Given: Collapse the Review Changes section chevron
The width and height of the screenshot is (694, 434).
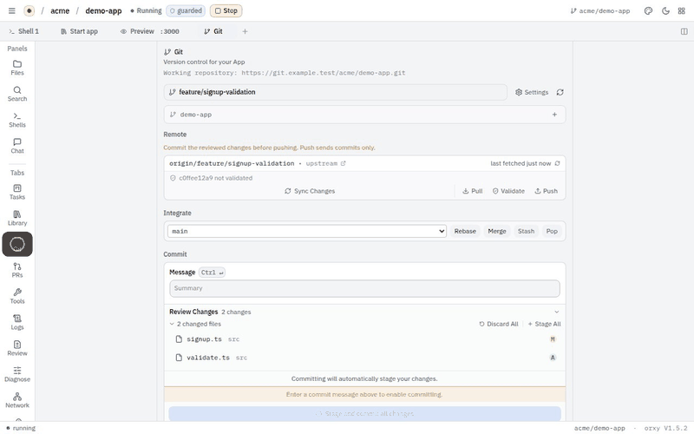Looking at the screenshot, I should tap(557, 312).
